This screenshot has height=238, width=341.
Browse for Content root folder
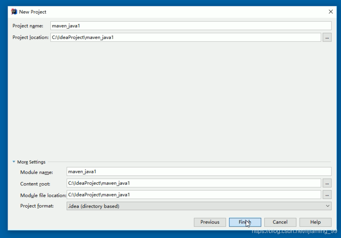tap(327, 183)
